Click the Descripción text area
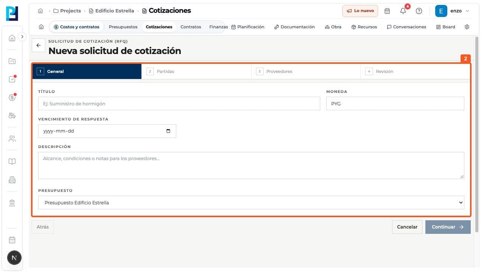 tap(251, 165)
